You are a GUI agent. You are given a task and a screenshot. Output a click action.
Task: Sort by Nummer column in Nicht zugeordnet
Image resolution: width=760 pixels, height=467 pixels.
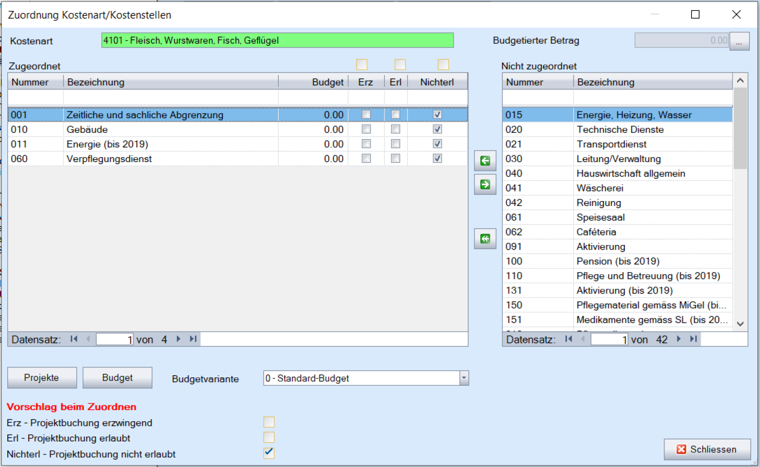(x=537, y=82)
